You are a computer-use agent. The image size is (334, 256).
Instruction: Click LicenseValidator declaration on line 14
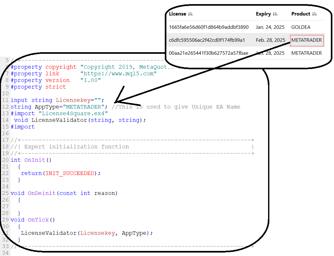[x=59, y=120]
